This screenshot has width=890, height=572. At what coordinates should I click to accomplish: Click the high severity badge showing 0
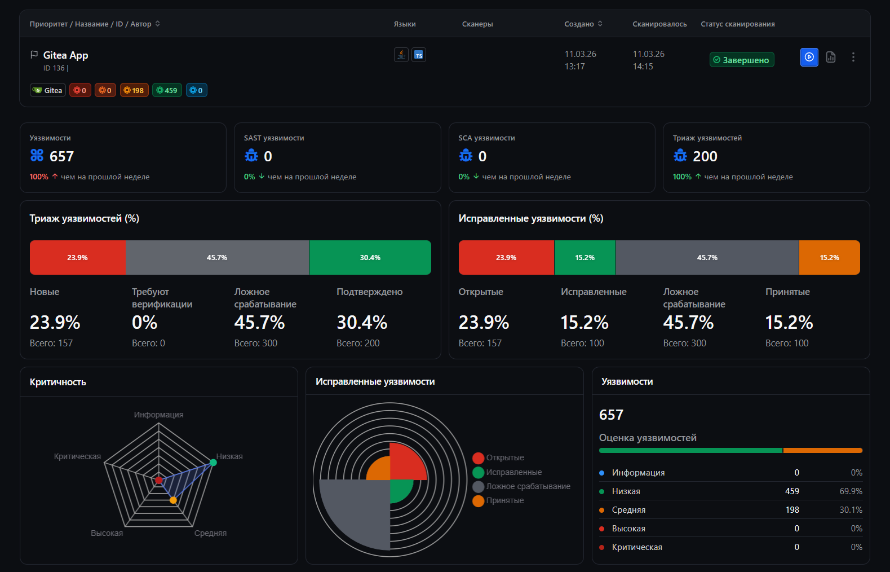click(x=105, y=90)
